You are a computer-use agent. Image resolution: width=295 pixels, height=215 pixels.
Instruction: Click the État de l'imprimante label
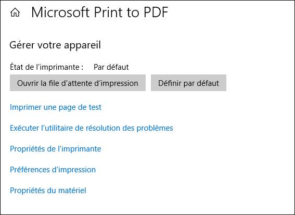(47, 67)
